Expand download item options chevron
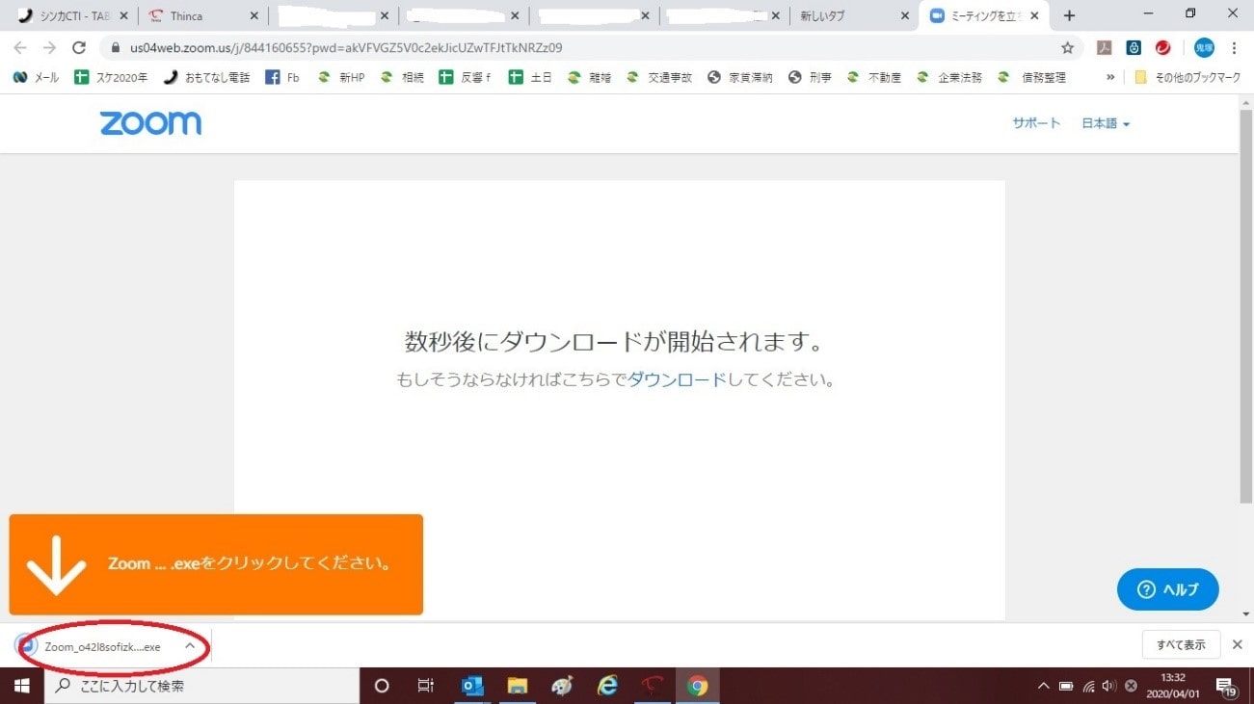 [190, 646]
